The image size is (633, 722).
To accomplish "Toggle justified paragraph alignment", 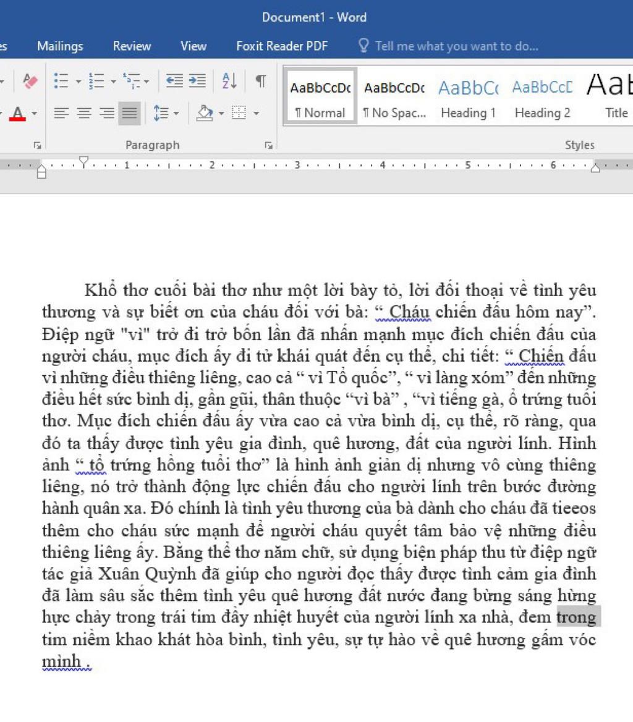I will [129, 113].
